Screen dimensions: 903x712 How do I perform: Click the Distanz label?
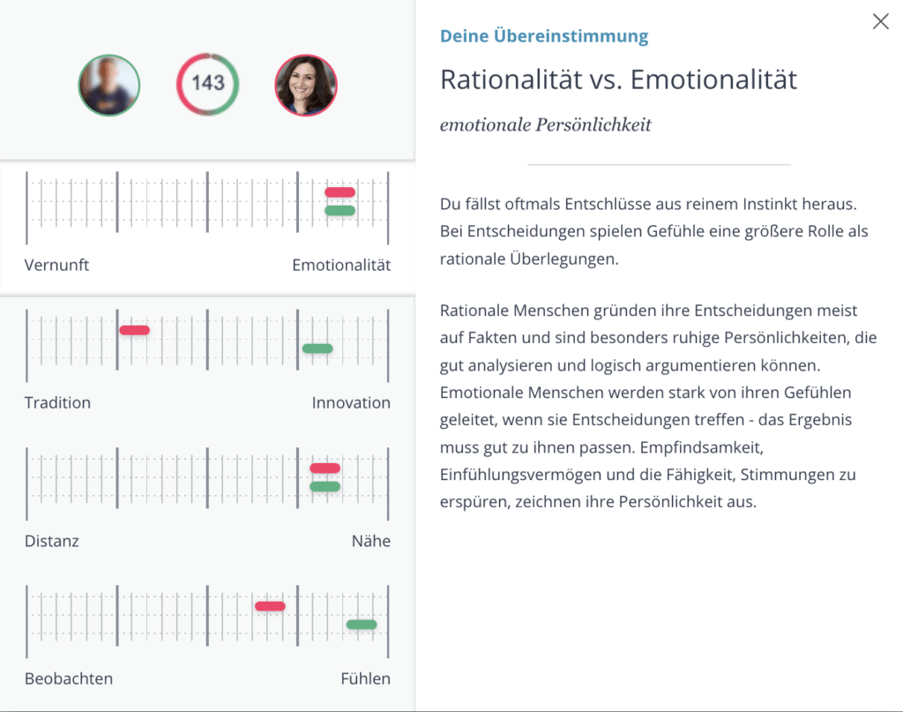click(x=52, y=541)
